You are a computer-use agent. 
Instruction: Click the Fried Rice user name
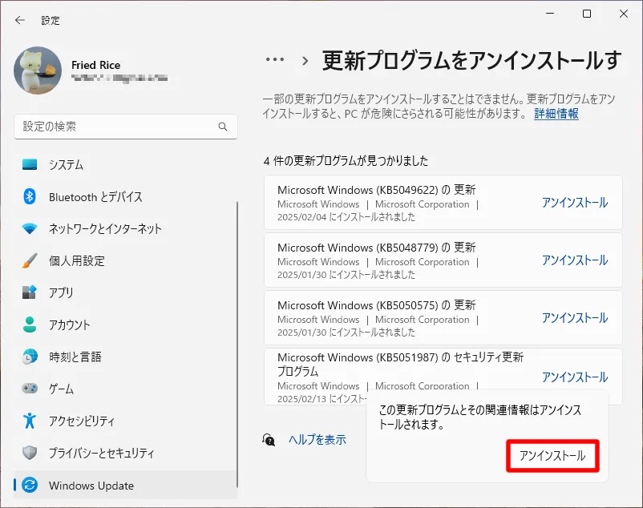pos(95,65)
